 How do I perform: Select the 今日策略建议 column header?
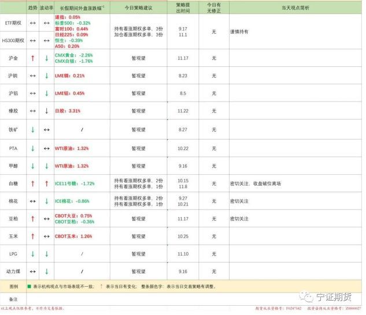[x=138, y=7]
